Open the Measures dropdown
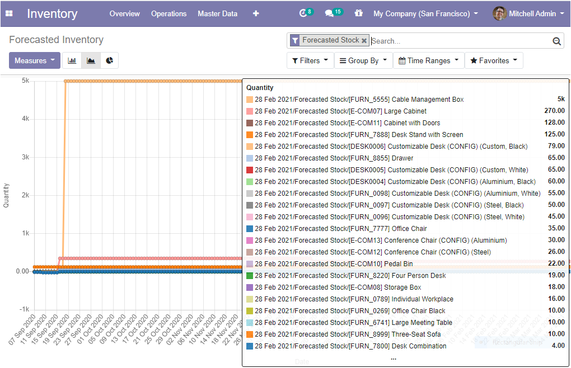Viewport: 571px width, 368px height. point(35,60)
